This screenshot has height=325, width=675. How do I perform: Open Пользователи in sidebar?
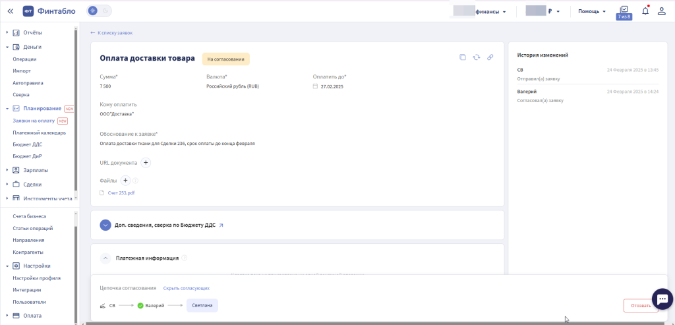point(29,302)
